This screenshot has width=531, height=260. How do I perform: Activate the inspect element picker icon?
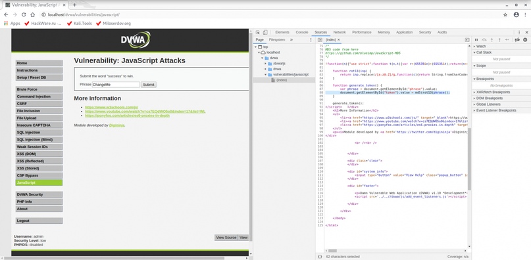point(258,32)
